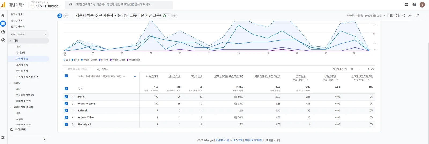This screenshot has height=144, width=429.
Task: Open the compare columns icon
Action: click(391, 16)
